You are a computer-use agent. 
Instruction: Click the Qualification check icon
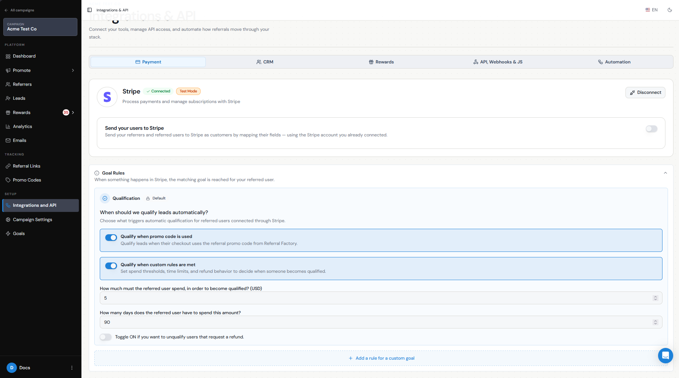tap(105, 198)
